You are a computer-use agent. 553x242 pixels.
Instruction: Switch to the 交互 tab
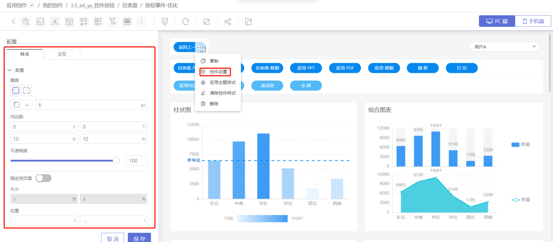click(62, 54)
